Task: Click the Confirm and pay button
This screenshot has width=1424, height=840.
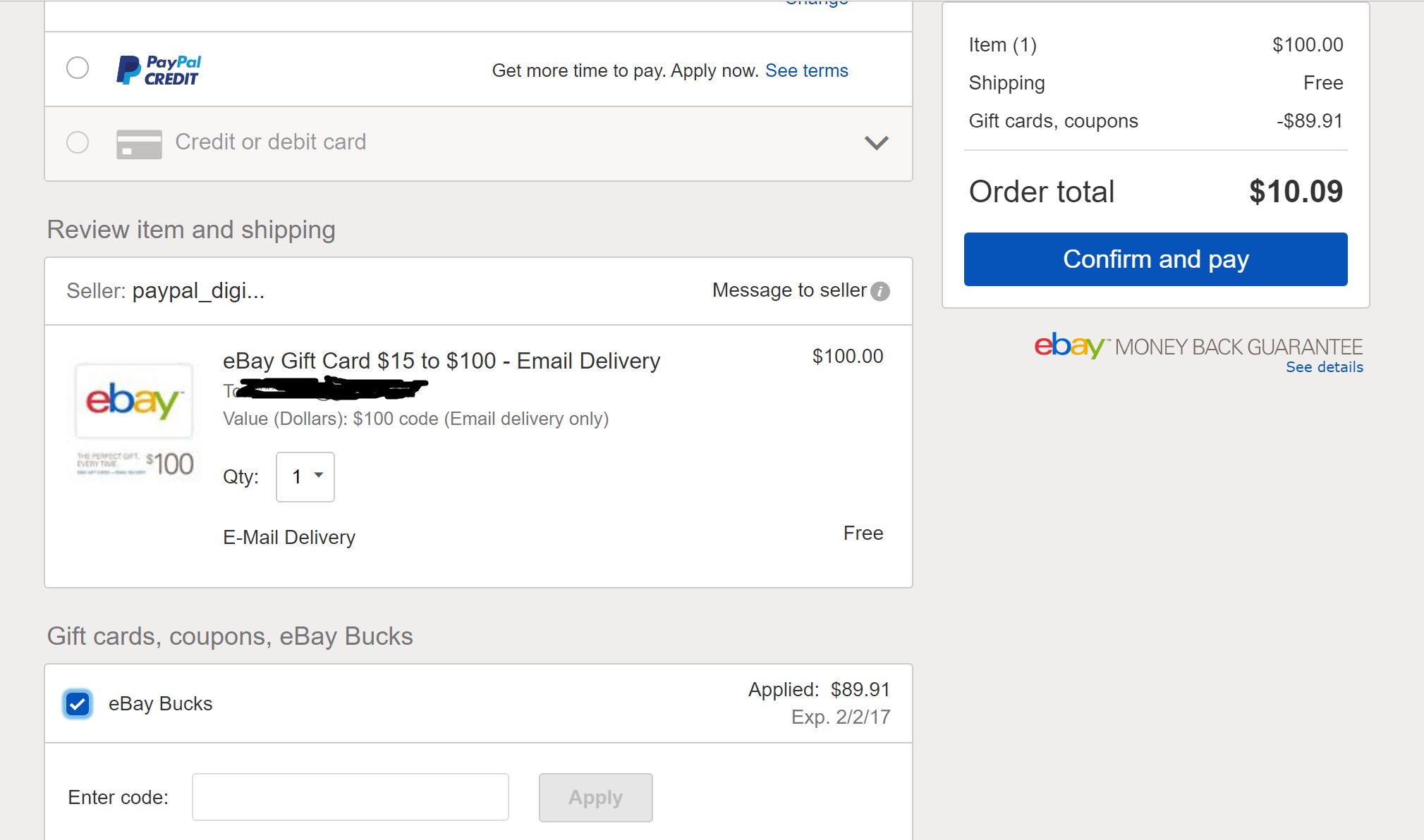Action: [1156, 259]
